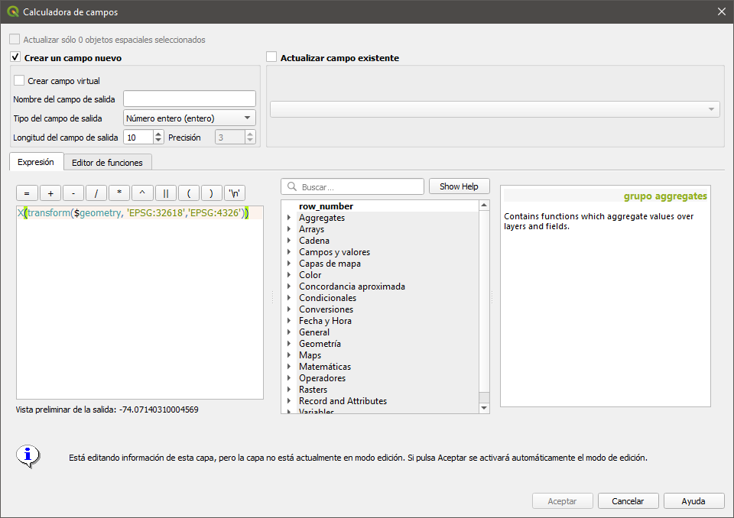Click the QGIS logo in title bar
Screen dimensions: 734x518
pyautogui.click(x=13, y=11)
